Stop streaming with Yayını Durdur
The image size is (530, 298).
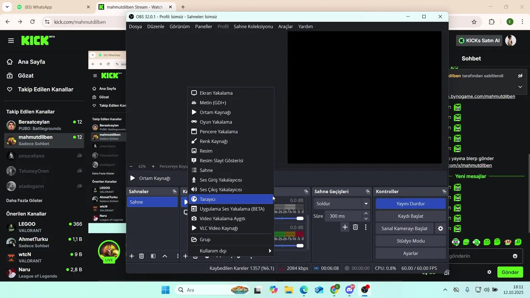tap(411, 204)
